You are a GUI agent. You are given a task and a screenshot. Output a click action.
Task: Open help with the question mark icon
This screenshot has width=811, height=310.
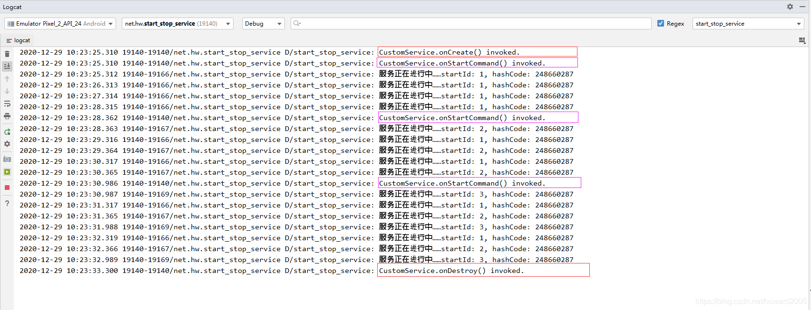7,203
